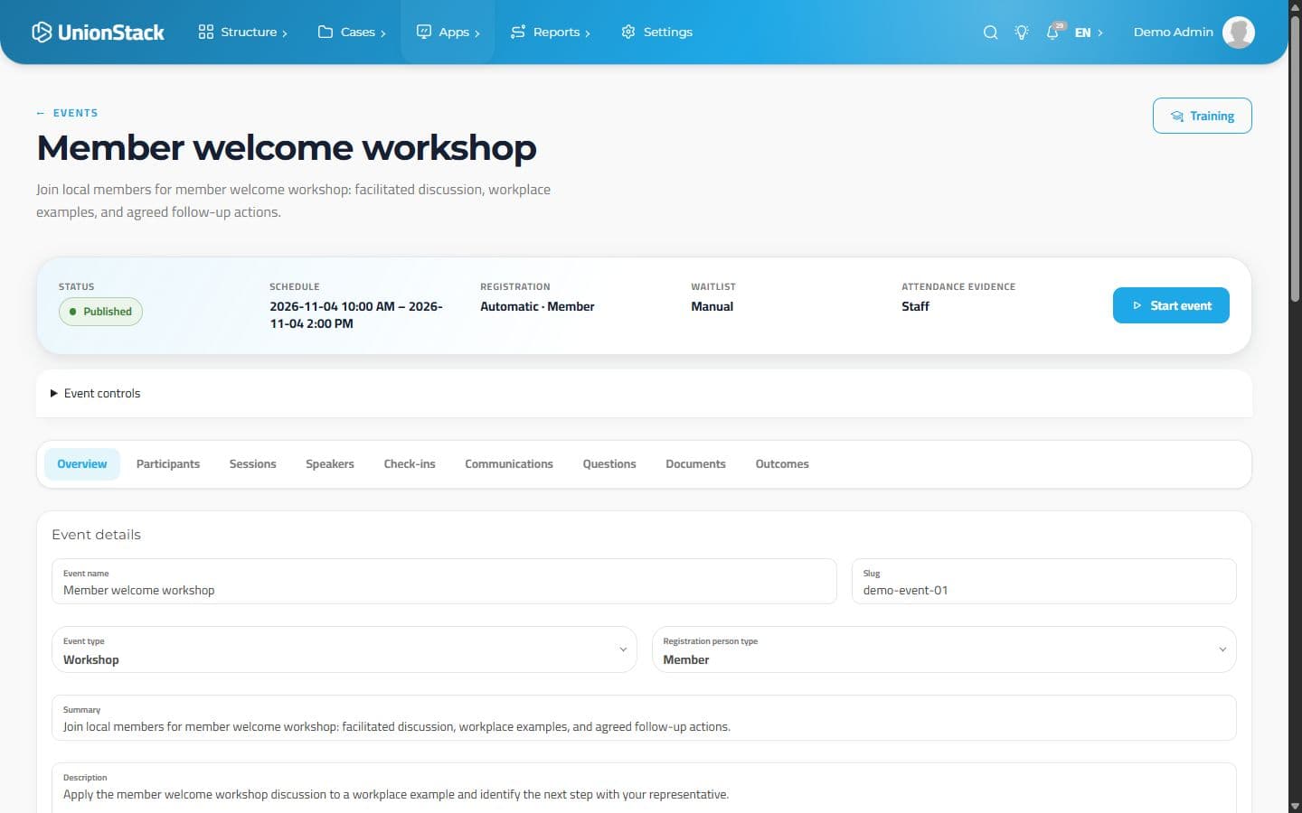1302x813 pixels.
Task: Click the Event name input field
Action: 444,582
